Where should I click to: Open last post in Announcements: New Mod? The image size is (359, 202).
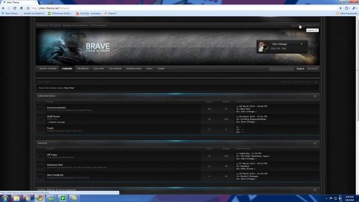(x=245, y=109)
